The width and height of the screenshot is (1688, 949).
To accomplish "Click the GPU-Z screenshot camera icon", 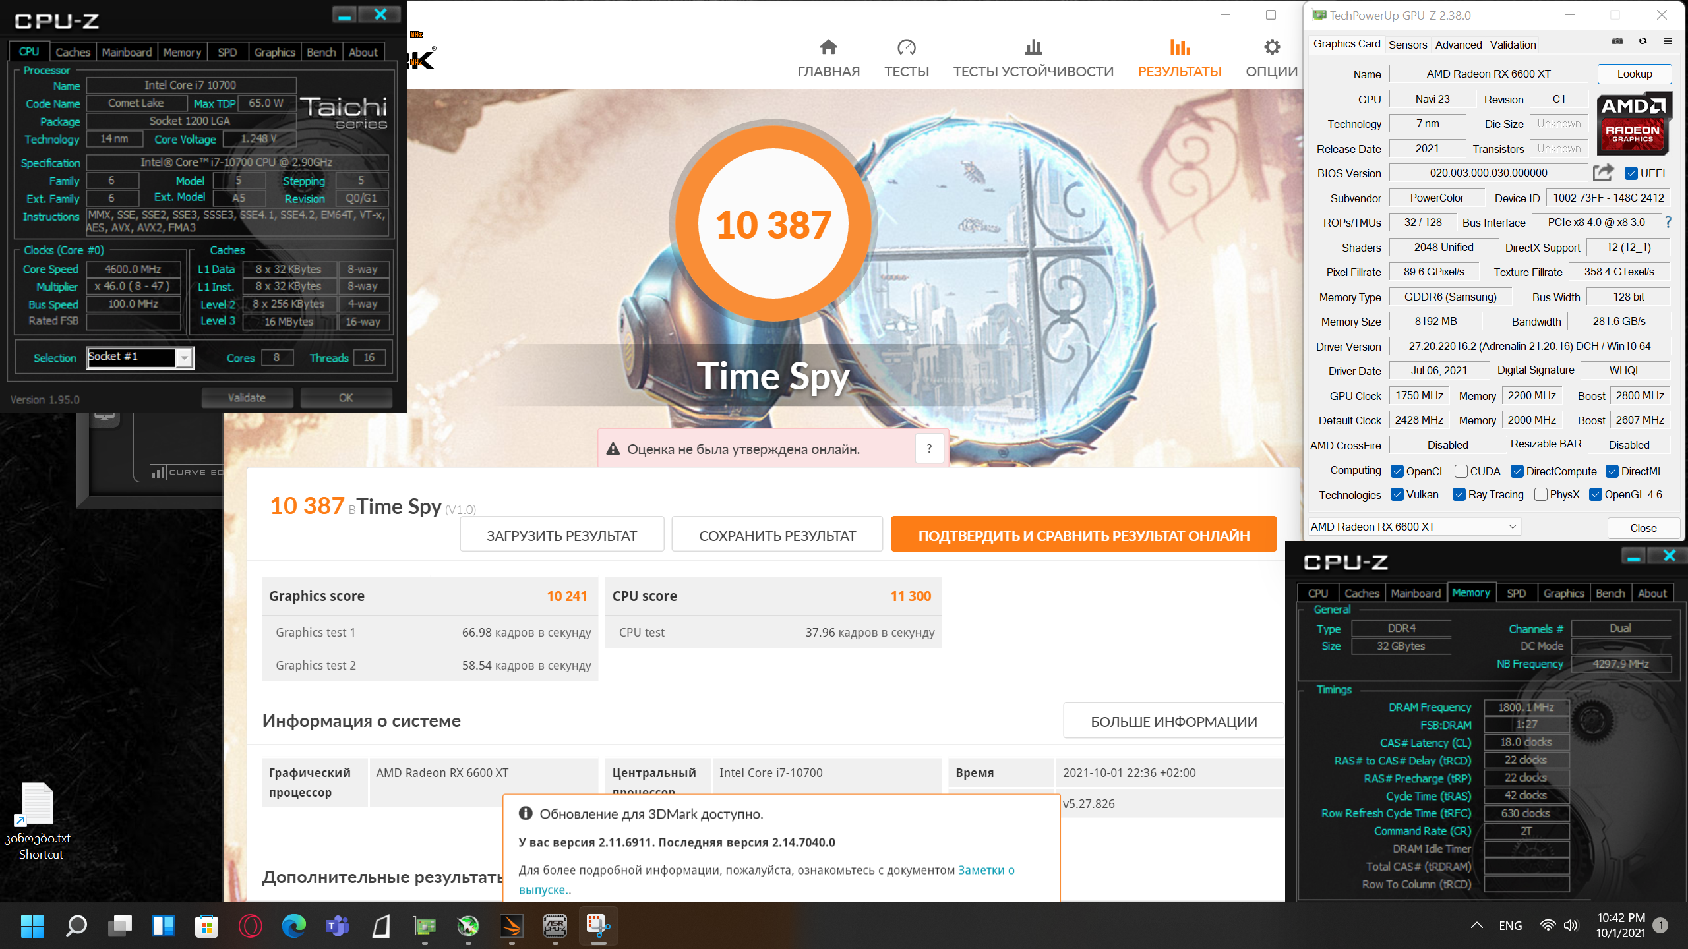I will 1617,42.
